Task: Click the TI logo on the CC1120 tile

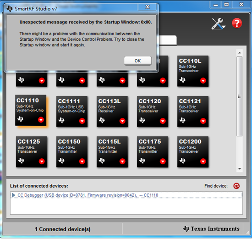Action: 142,120
